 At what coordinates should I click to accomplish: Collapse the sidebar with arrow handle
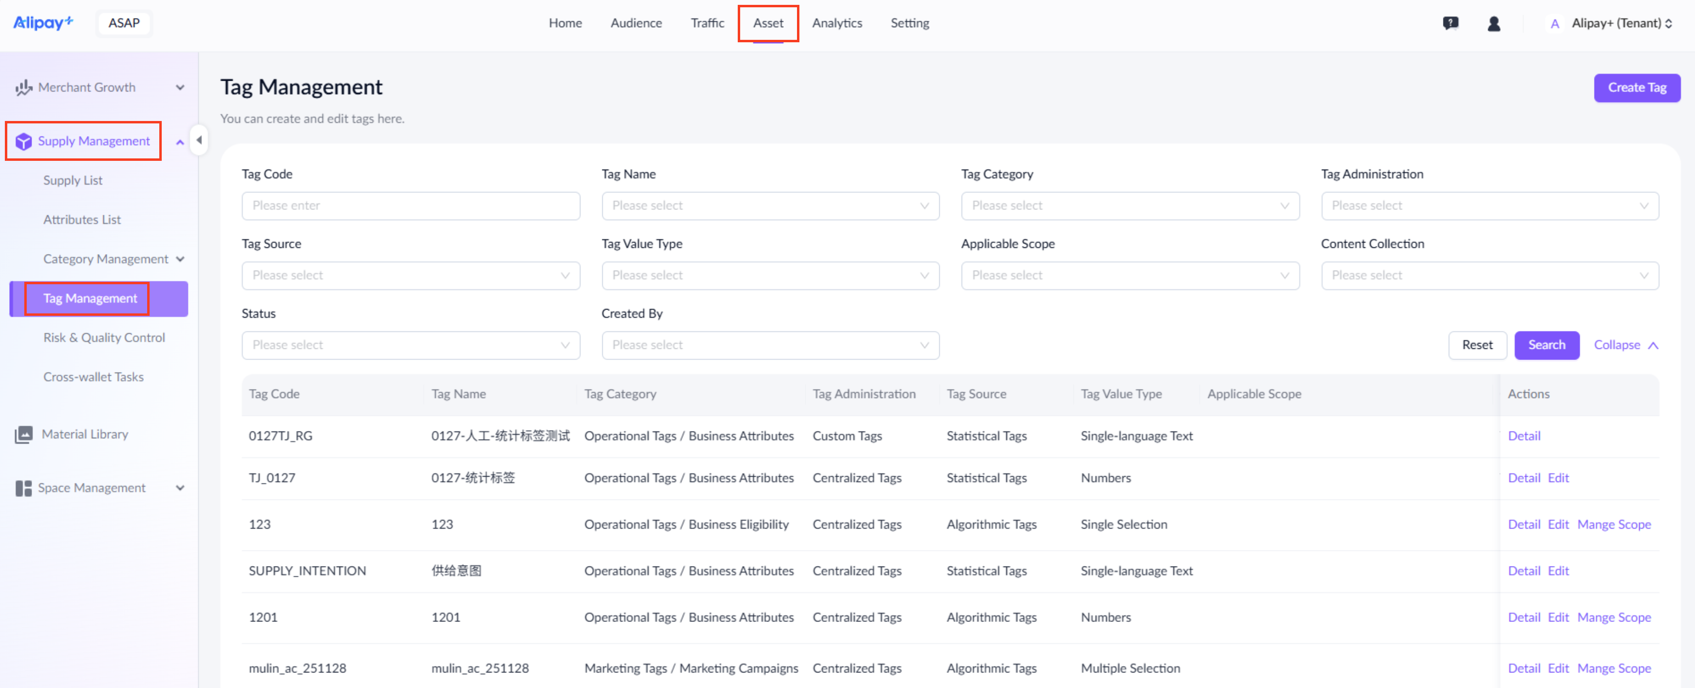click(x=199, y=140)
